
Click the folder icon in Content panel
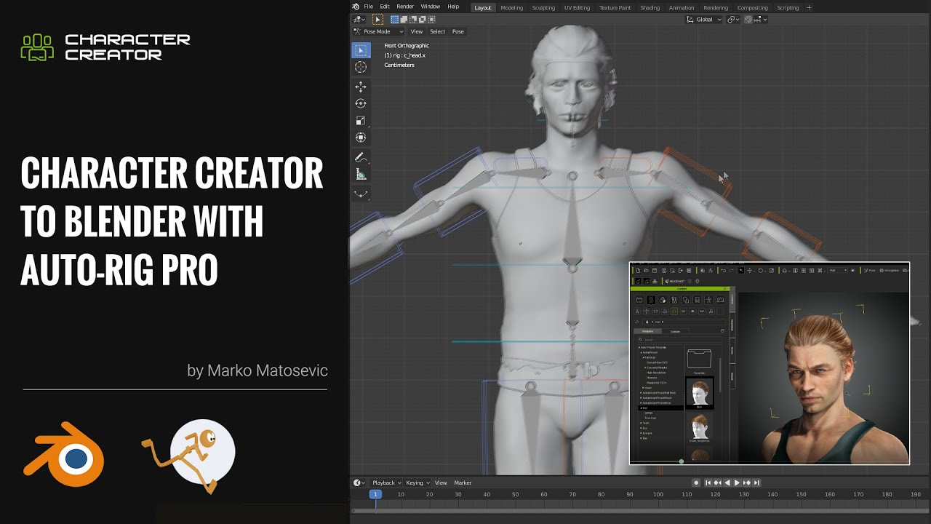point(639,300)
